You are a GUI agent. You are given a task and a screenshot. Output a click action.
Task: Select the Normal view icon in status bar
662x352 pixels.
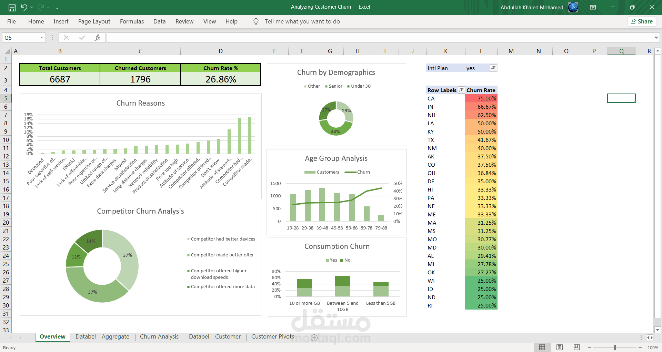[x=542, y=348]
